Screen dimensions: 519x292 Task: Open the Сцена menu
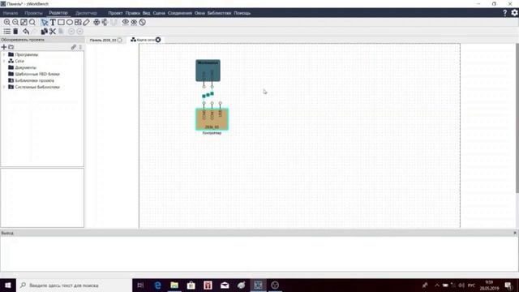pyautogui.click(x=159, y=13)
